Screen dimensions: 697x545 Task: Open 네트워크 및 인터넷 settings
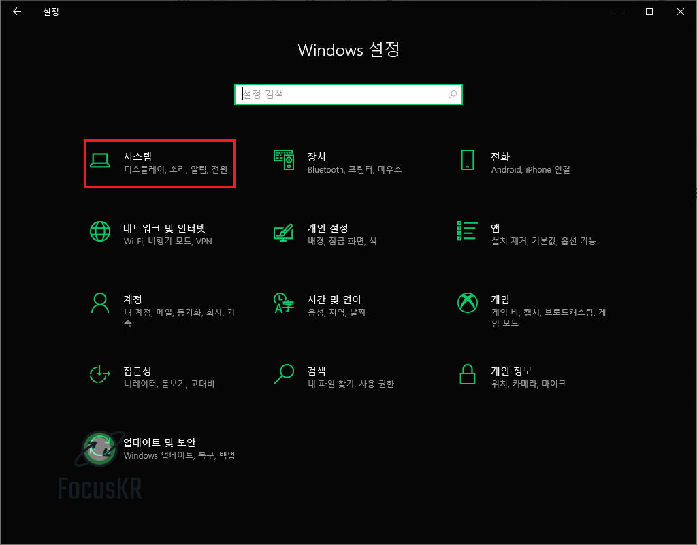(x=165, y=229)
